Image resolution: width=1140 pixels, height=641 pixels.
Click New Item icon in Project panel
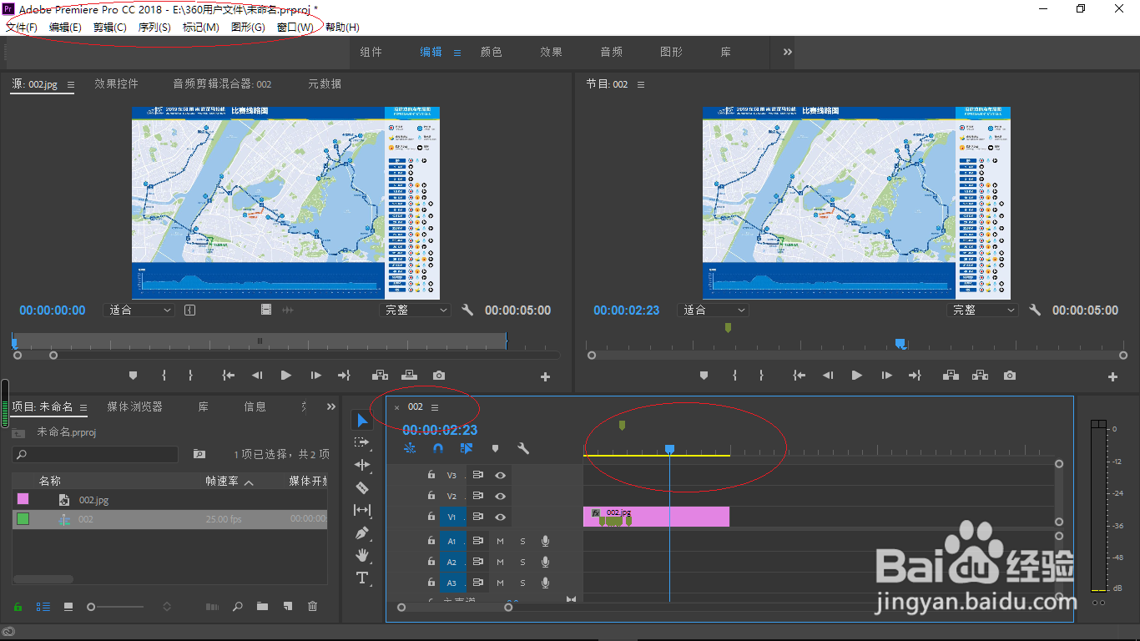coord(288,606)
